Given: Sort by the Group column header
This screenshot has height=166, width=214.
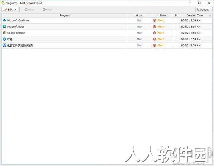Looking at the screenshot, I should [139, 15].
